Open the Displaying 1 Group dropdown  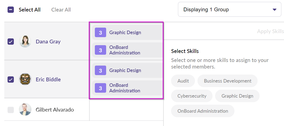226,10
